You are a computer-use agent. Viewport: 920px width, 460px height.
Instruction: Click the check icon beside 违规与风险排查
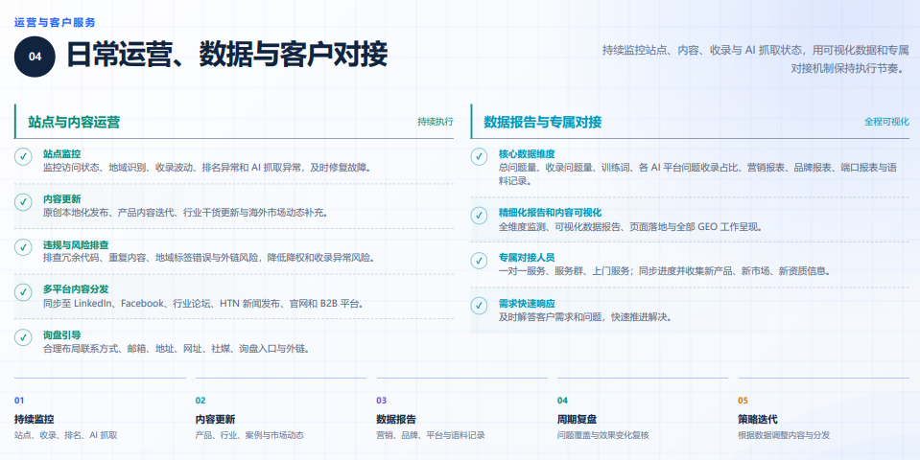[x=23, y=247]
